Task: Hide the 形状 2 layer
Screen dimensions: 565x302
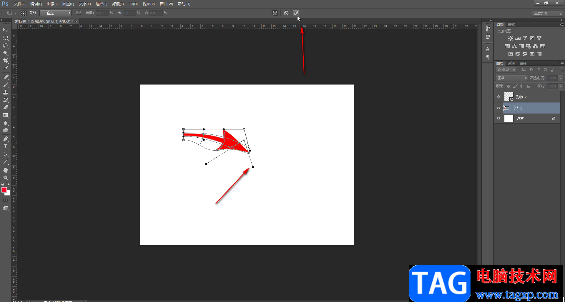Action: pos(498,97)
